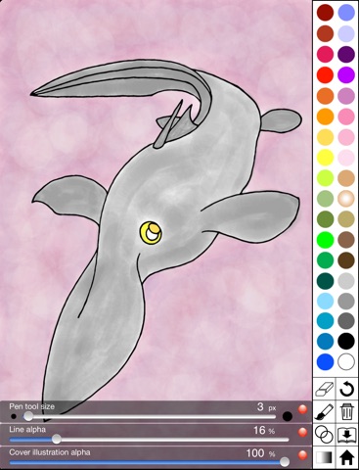359x470 pixels.
Task: Open the overlapping circles blend icon
Action: click(x=324, y=435)
